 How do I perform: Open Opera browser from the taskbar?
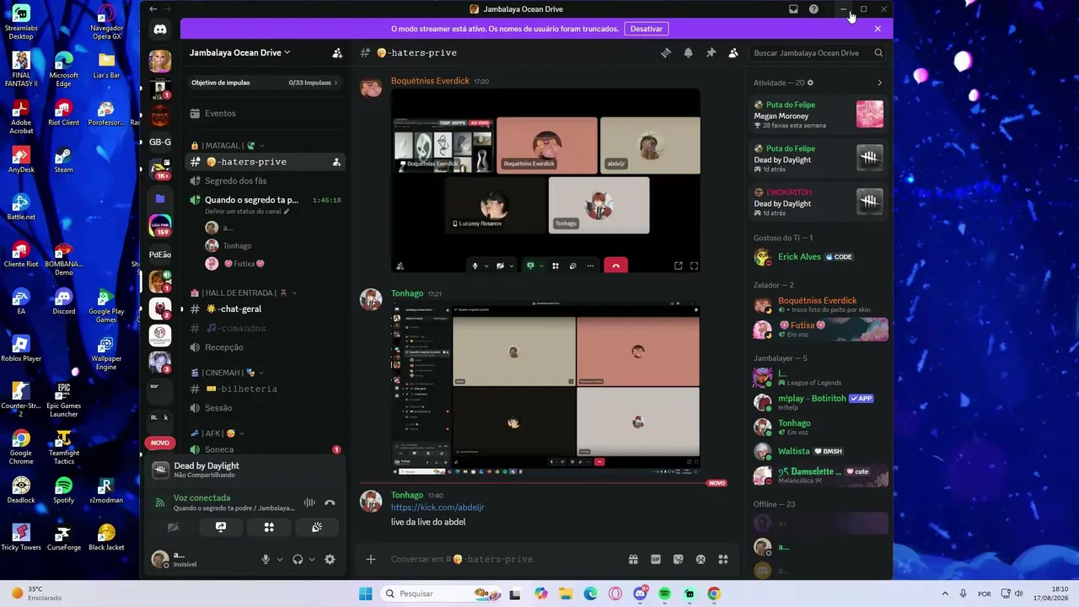pyautogui.click(x=615, y=594)
